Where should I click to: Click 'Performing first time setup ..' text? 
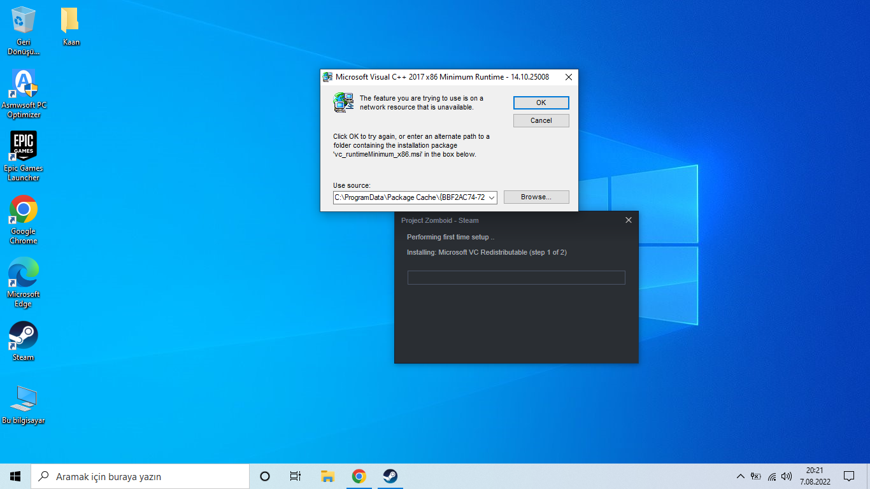coord(451,237)
